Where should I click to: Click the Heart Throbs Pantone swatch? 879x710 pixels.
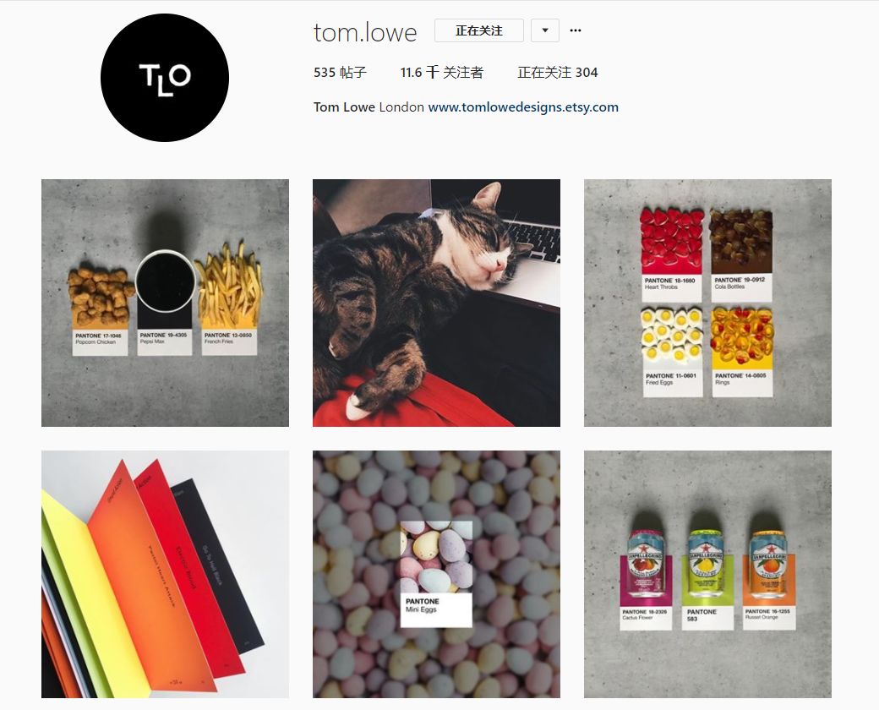click(671, 288)
